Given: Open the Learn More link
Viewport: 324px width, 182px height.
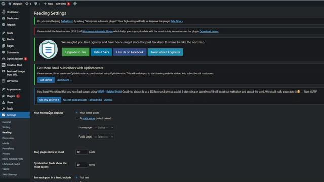Looking at the screenshot, I should [x=64, y=80].
